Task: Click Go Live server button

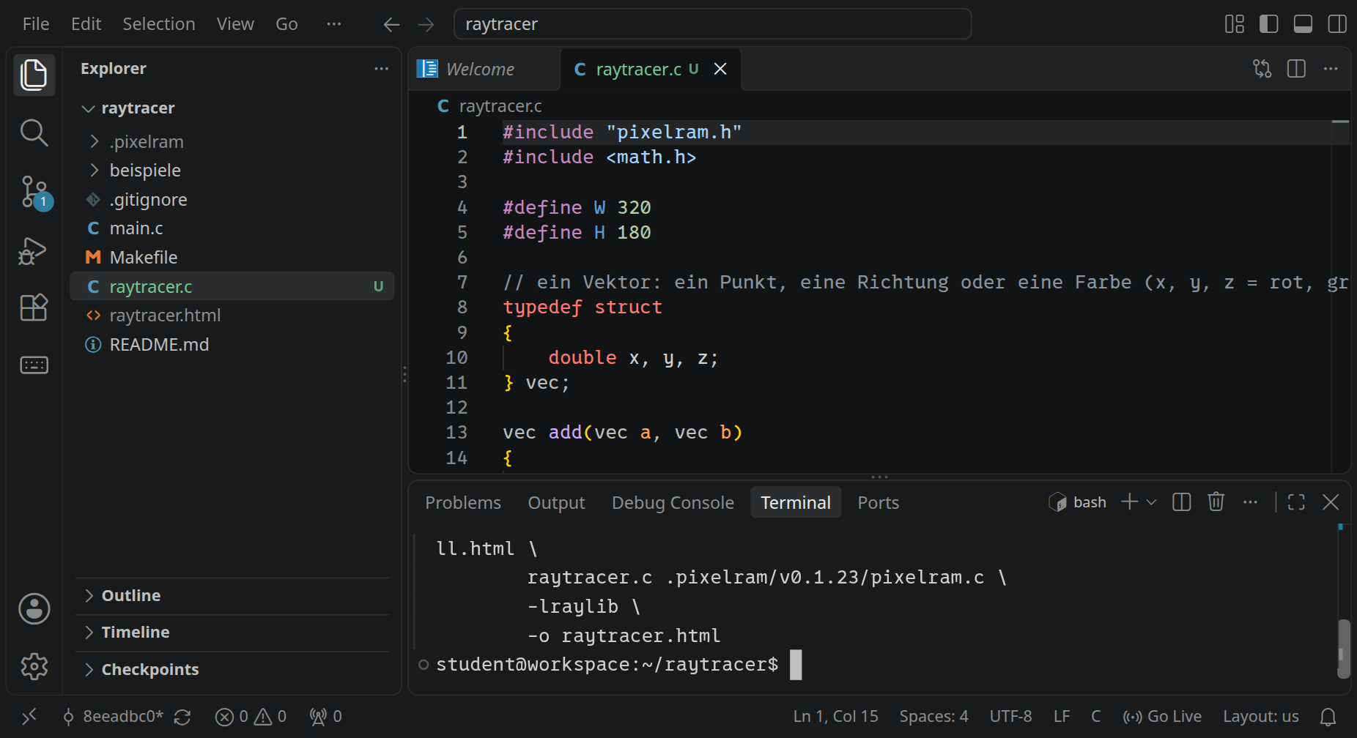Action: (1162, 716)
